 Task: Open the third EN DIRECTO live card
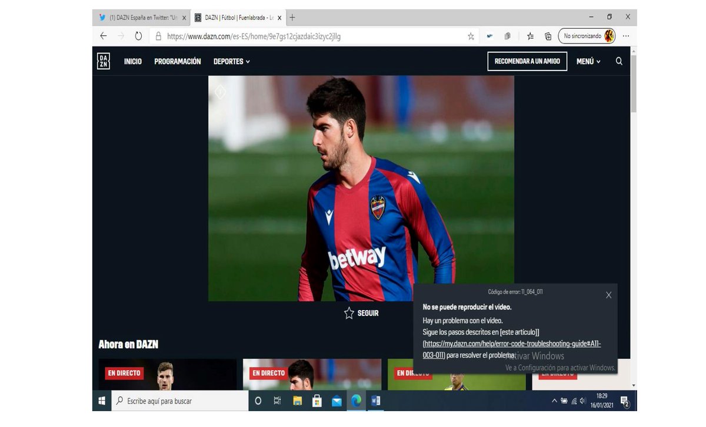[457, 375]
